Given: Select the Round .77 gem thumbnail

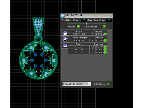Looking at the screenshot, I should 65,45.
